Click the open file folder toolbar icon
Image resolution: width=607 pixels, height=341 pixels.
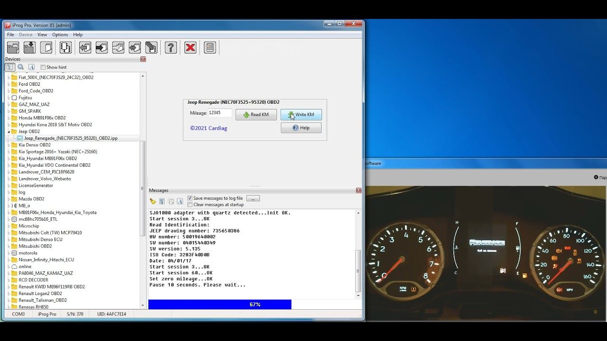(13, 47)
